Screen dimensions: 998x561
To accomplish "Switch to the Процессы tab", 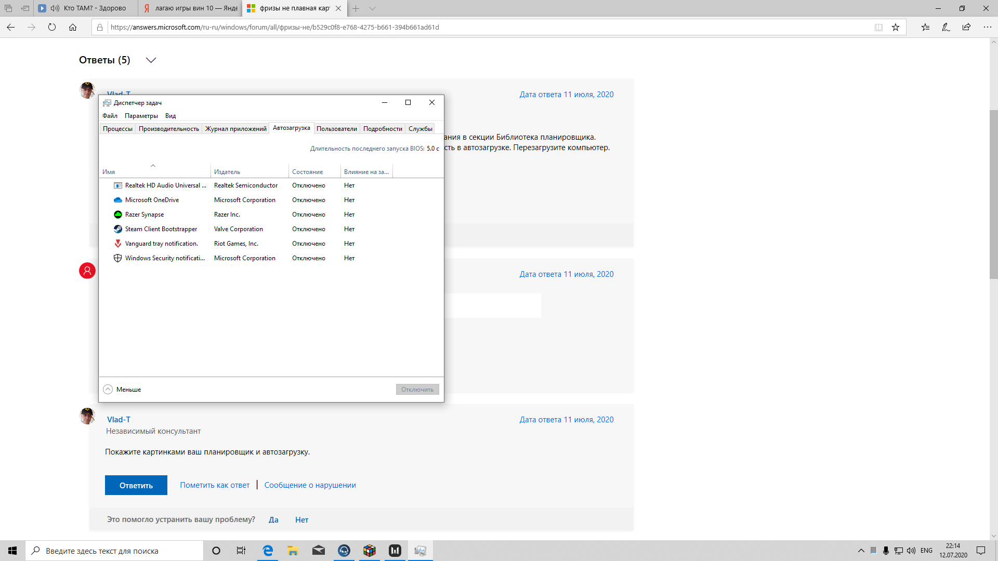I will click(x=117, y=129).
